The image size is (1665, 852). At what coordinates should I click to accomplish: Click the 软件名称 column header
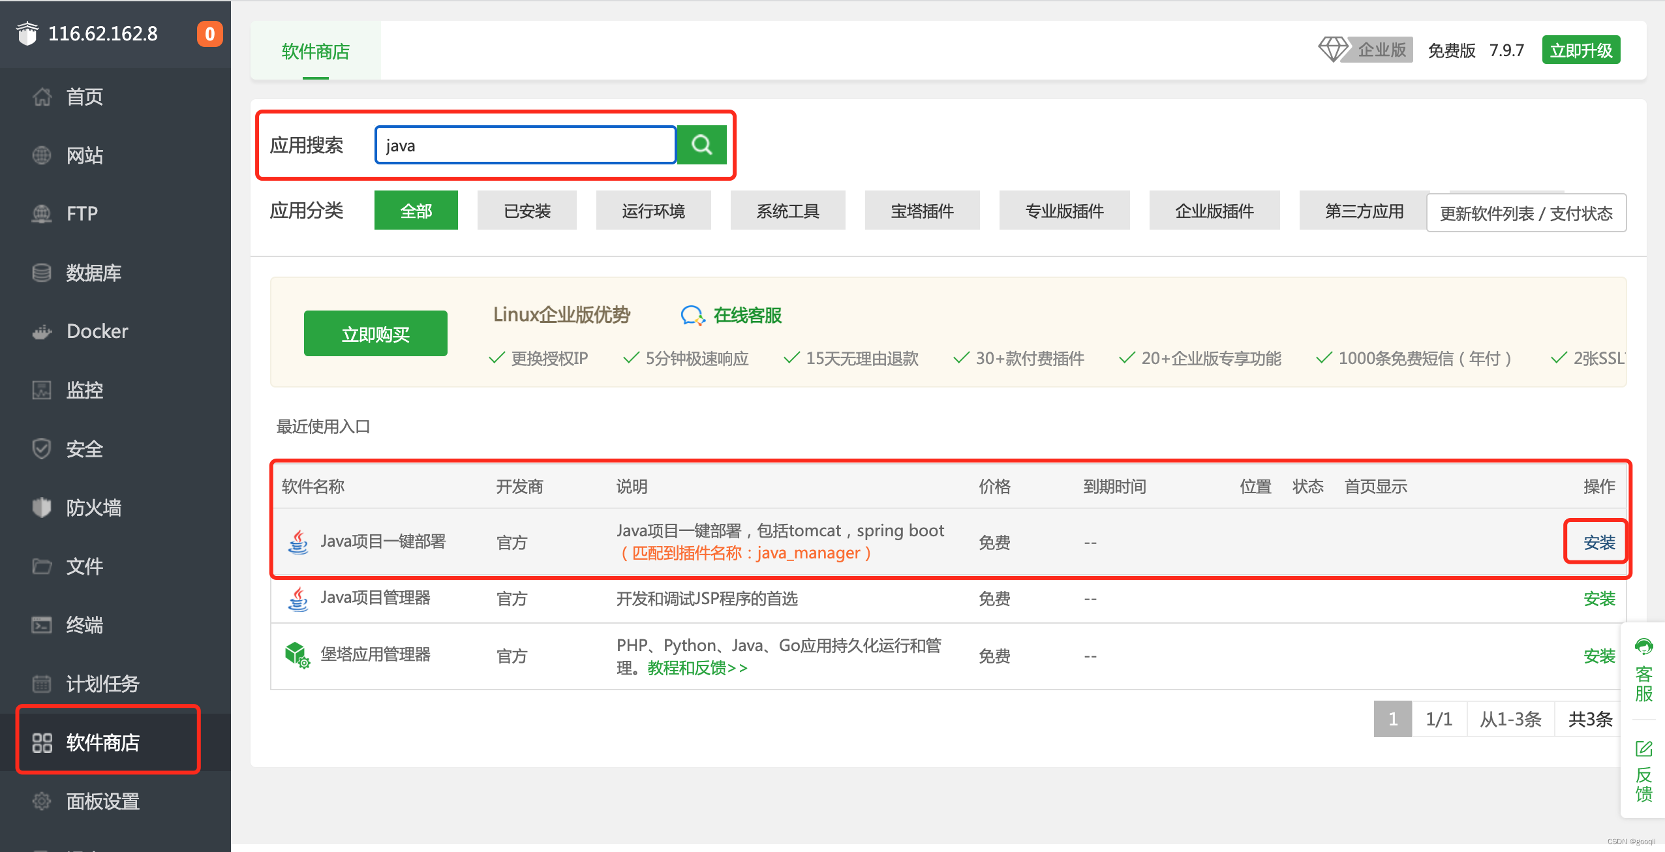pos(313,486)
